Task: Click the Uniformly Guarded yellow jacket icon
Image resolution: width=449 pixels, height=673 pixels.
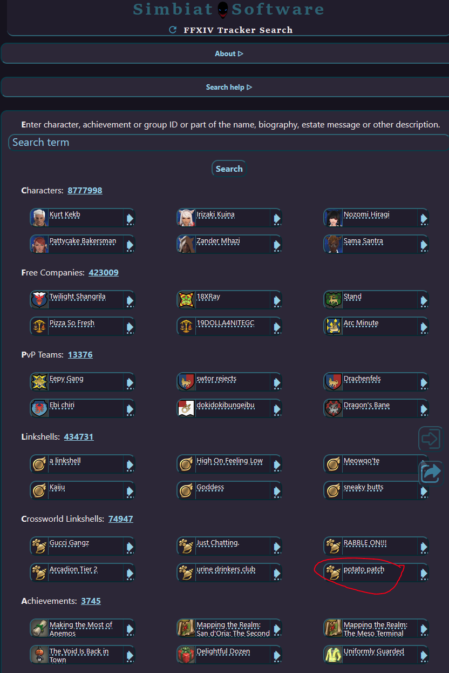Action: pyautogui.click(x=334, y=655)
